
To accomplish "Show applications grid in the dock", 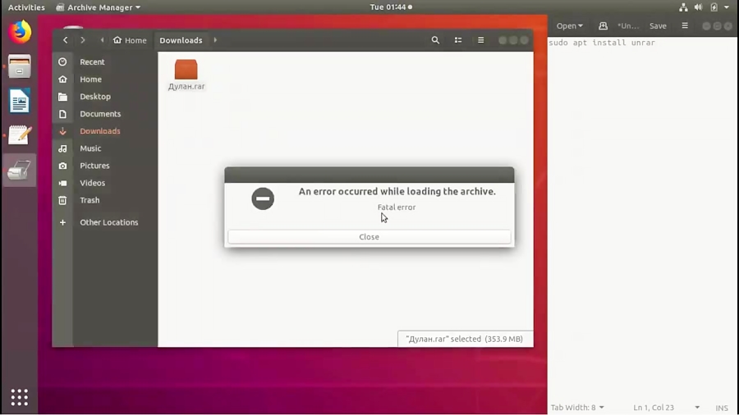I will click(x=20, y=398).
